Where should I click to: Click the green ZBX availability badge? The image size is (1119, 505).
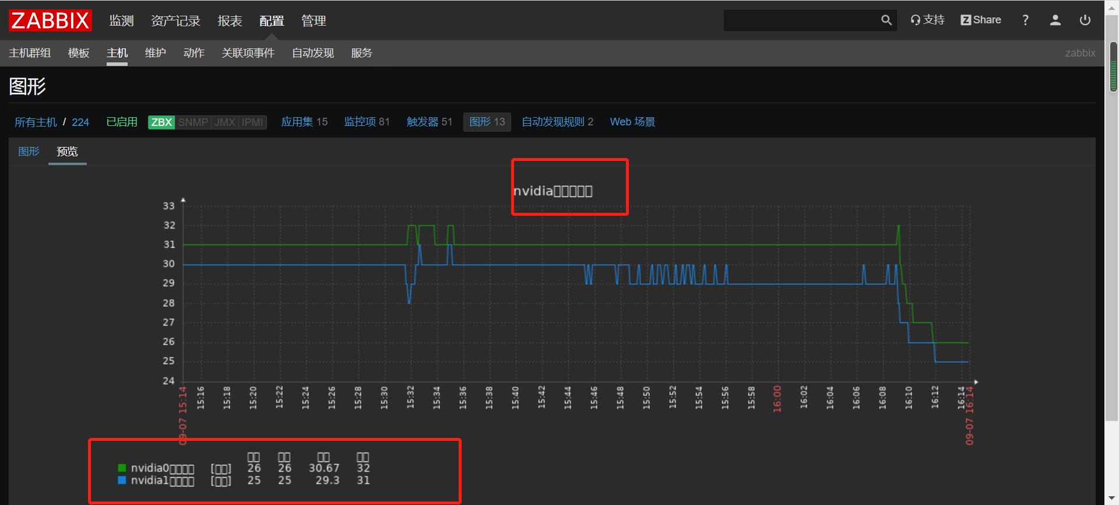click(161, 122)
